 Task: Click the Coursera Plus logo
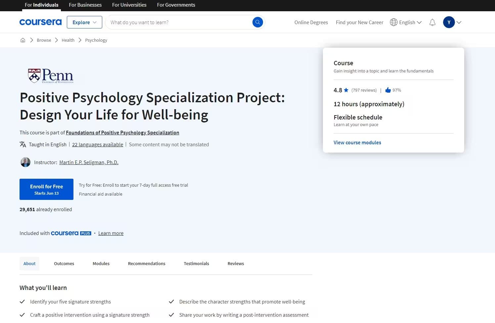(x=71, y=233)
